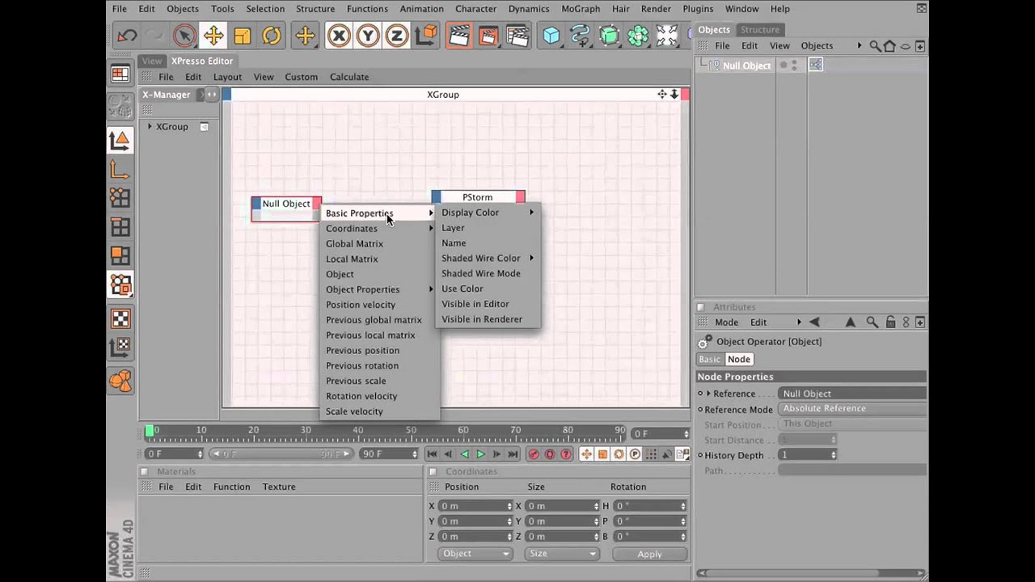Click the red output port on Null Object node

tap(317, 204)
